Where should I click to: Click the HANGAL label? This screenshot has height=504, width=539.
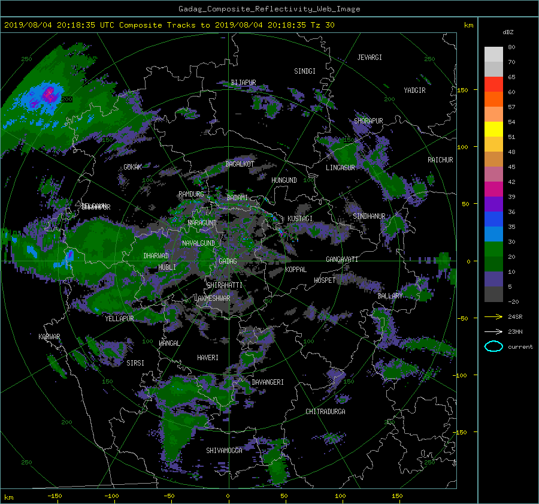169,343
